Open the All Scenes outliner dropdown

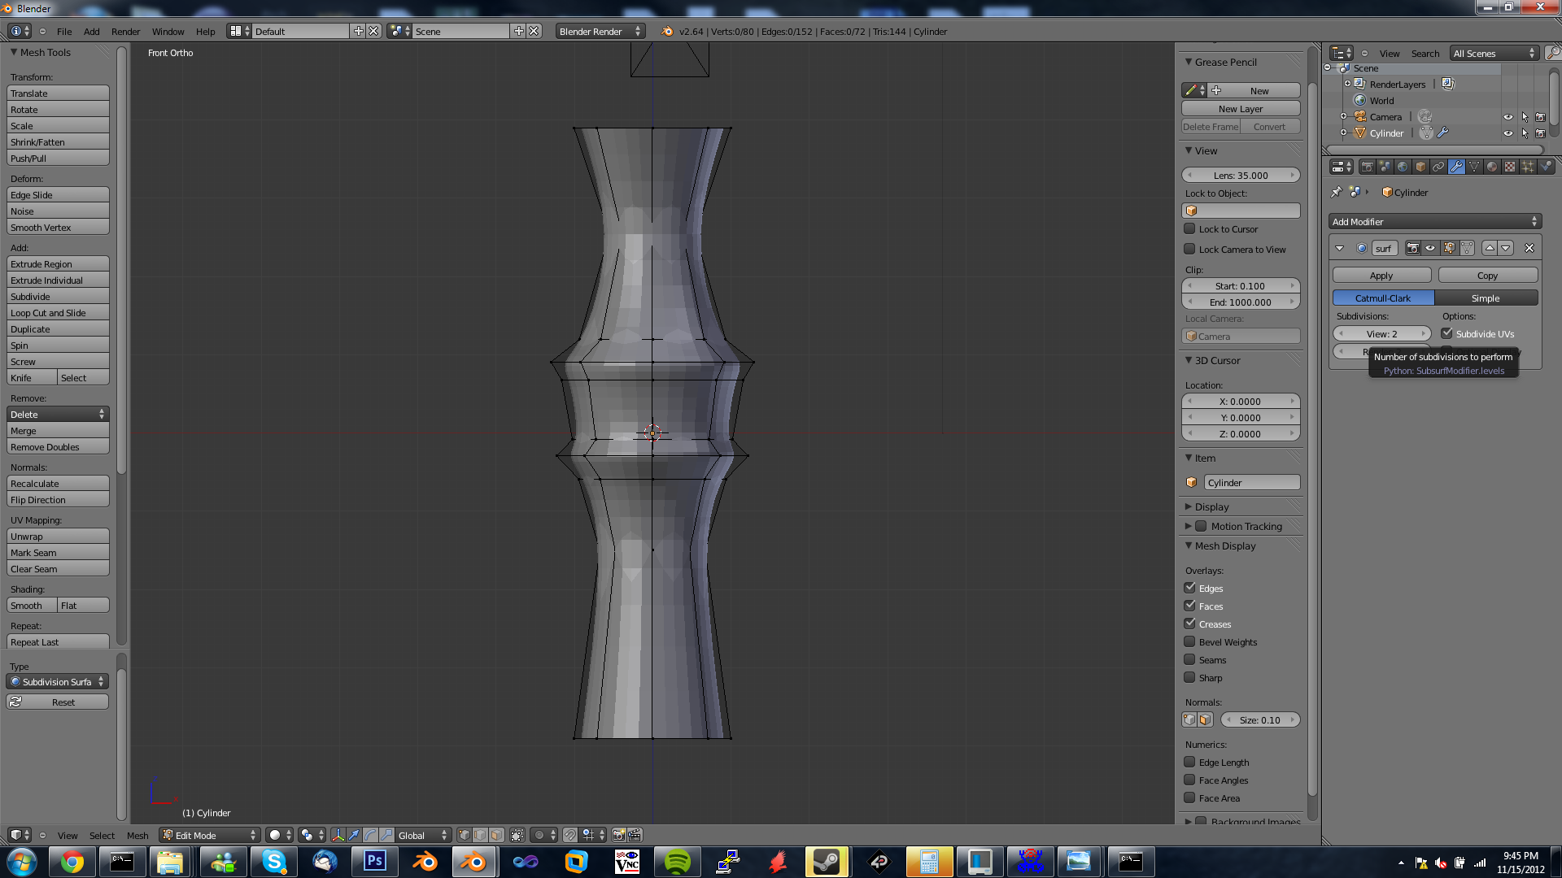pos(1494,53)
